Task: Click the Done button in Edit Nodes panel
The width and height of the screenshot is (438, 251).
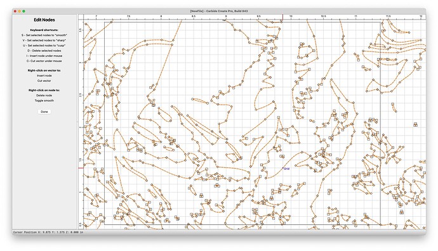Action: [x=44, y=112]
